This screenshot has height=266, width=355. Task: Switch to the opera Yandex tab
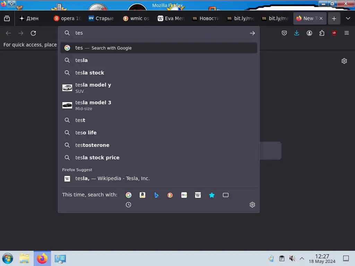(67, 18)
